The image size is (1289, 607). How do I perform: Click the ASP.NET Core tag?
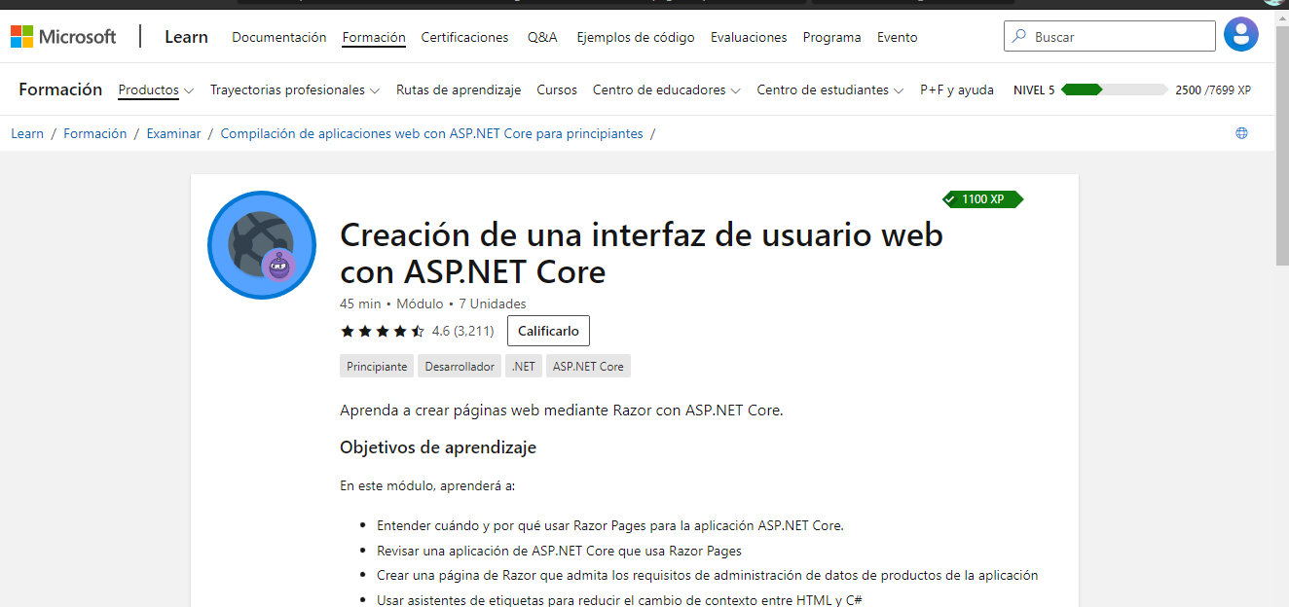coord(588,367)
